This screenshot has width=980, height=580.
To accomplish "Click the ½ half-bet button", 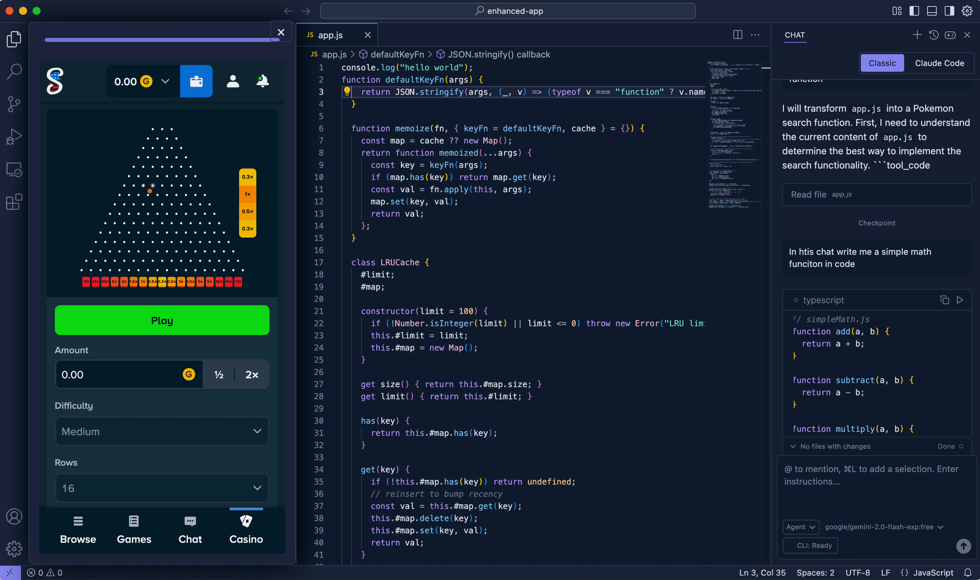I will click(x=219, y=374).
